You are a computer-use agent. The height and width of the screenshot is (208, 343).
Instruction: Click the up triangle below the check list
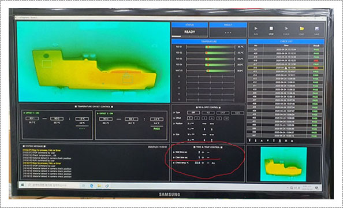pyautogui.click(x=262, y=141)
